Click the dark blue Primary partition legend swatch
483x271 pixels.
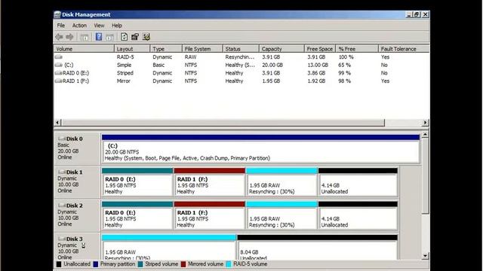96,264
